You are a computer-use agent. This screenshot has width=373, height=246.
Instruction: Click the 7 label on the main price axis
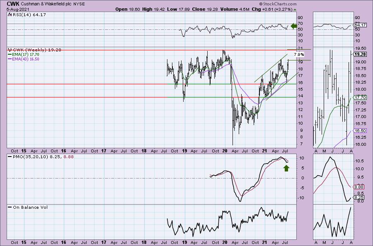[301, 144]
